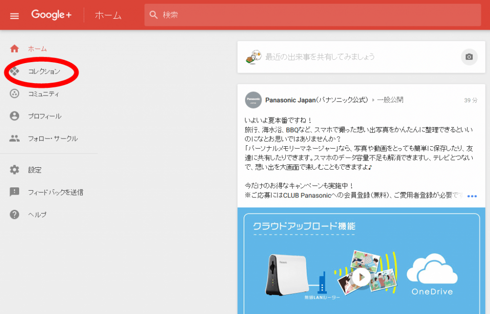Click the 一般公開 visibility label
Screen dimensions: 490x314
click(x=390, y=100)
